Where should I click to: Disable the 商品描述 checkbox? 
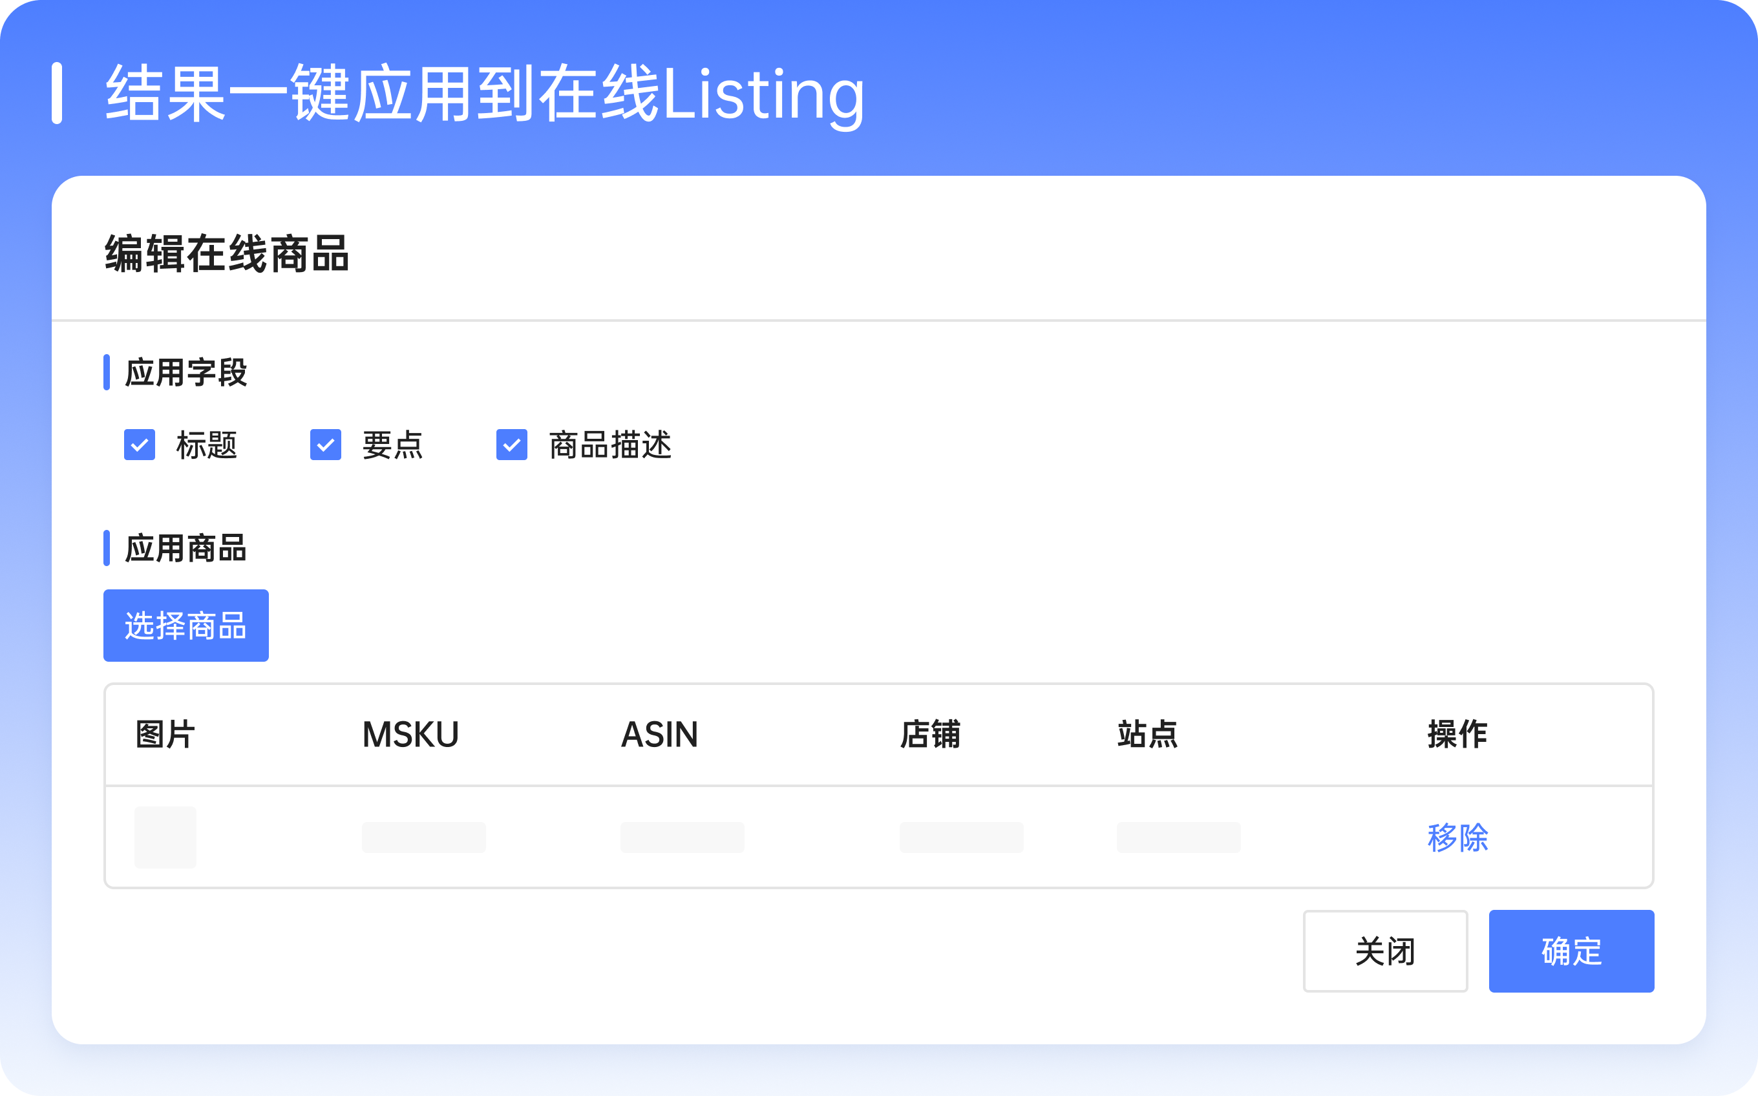(512, 445)
